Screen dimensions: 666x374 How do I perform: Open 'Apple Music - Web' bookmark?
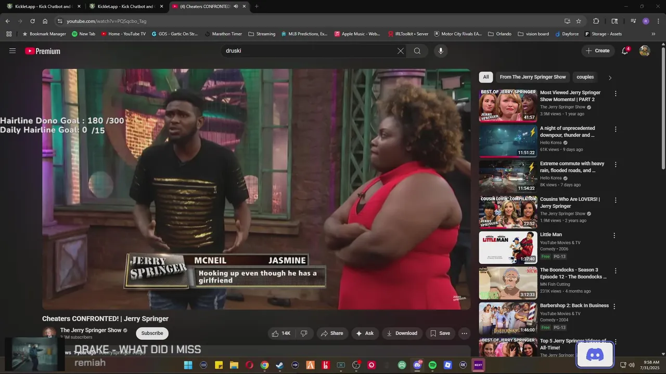[357, 34]
